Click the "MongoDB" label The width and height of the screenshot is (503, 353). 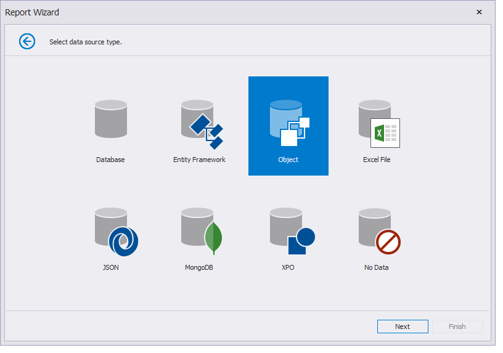199,267
